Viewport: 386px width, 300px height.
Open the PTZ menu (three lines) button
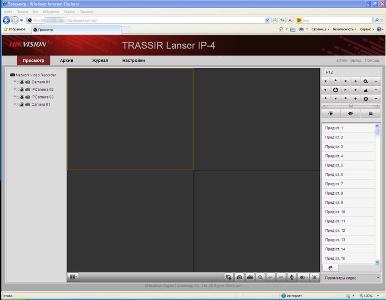pos(370,113)
